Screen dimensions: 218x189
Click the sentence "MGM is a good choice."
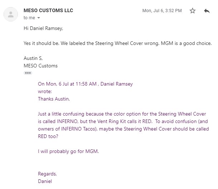click(186, 44)
